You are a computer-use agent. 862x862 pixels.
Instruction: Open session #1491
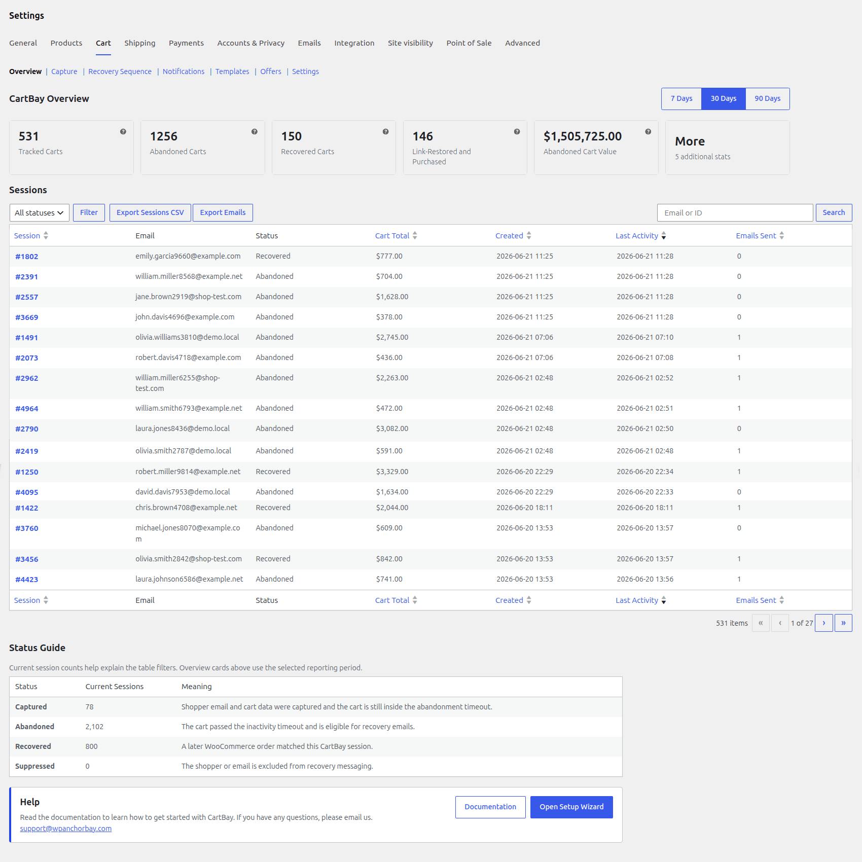pos(27,338)
